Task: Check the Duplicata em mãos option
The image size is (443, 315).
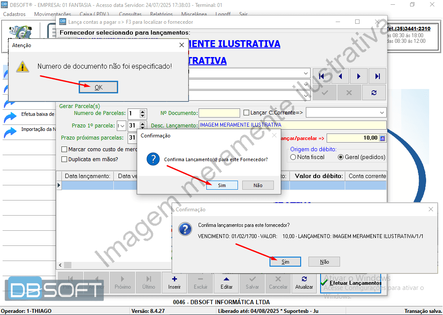Action: 64,159
